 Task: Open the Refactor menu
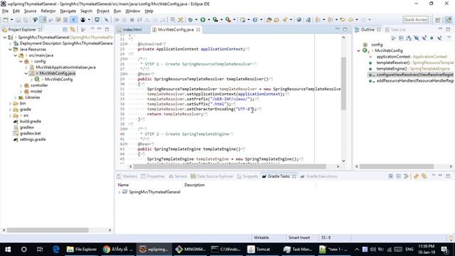coord(48,11)
